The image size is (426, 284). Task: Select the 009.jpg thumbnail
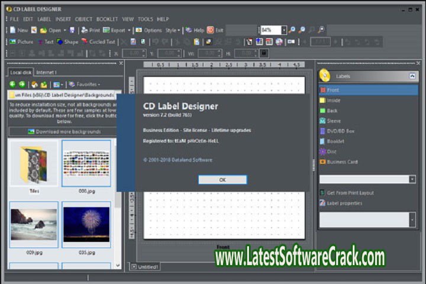[34, 225]
